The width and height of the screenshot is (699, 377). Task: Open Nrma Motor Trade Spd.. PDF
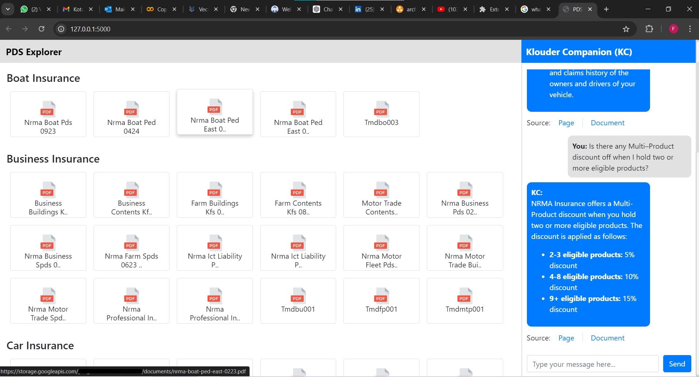click(48, 301)
